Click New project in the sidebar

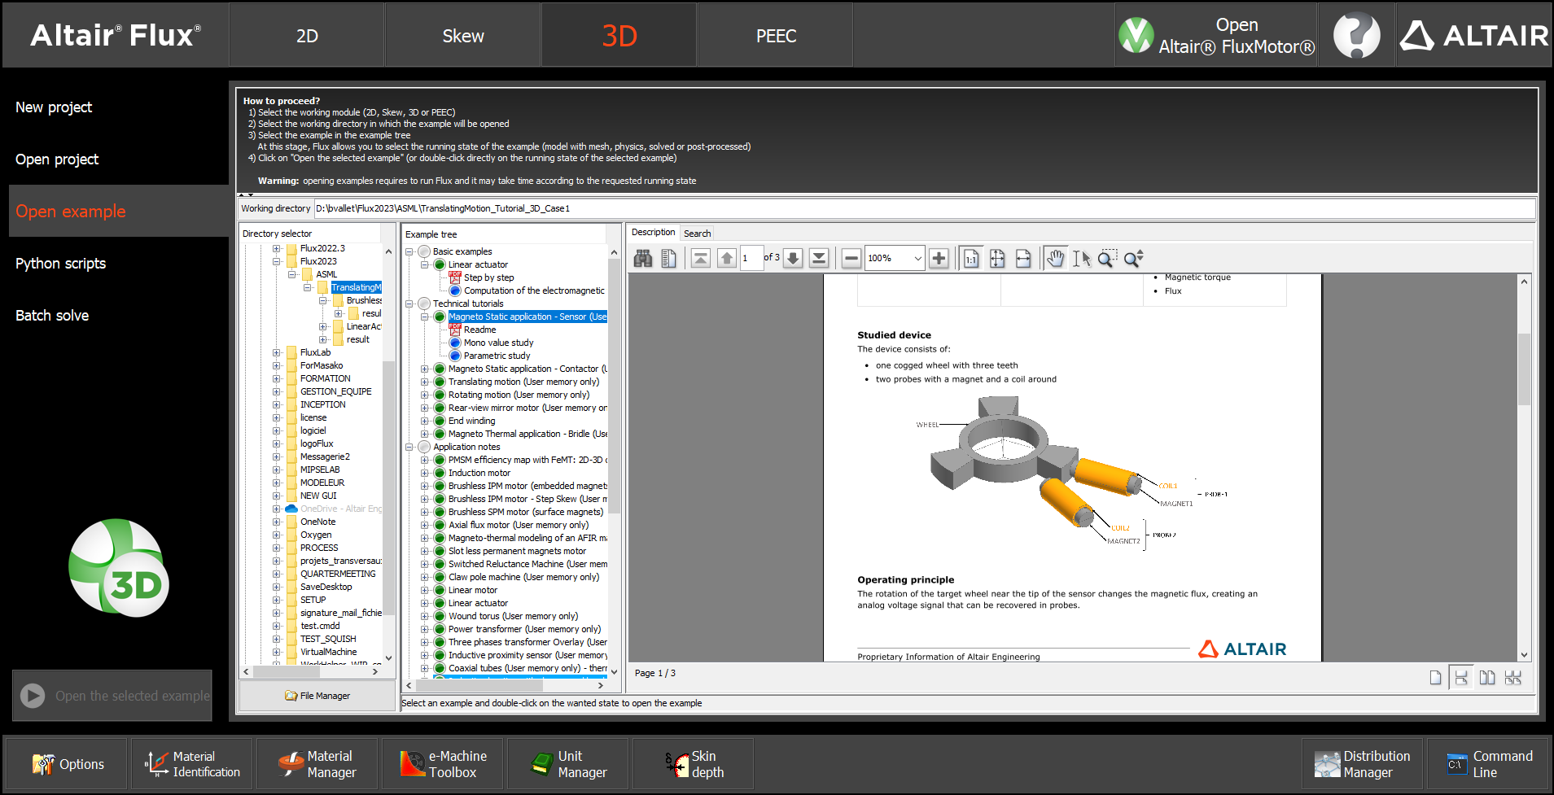tap(54, 107)
